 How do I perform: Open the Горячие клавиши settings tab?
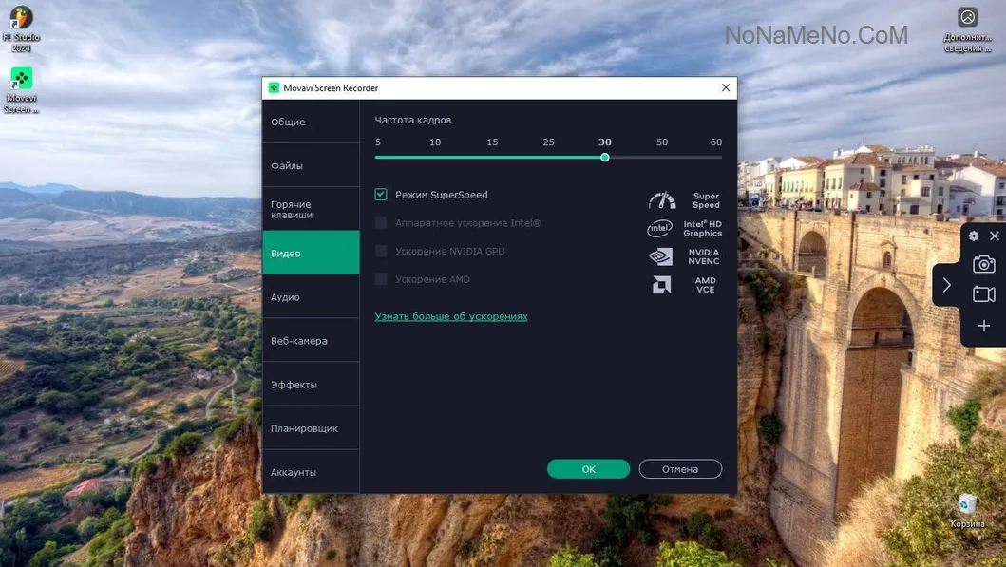(311, 209)
